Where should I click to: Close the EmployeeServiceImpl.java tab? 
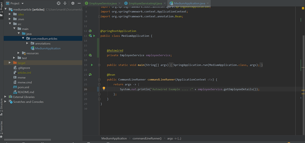[x=165, y=4]
